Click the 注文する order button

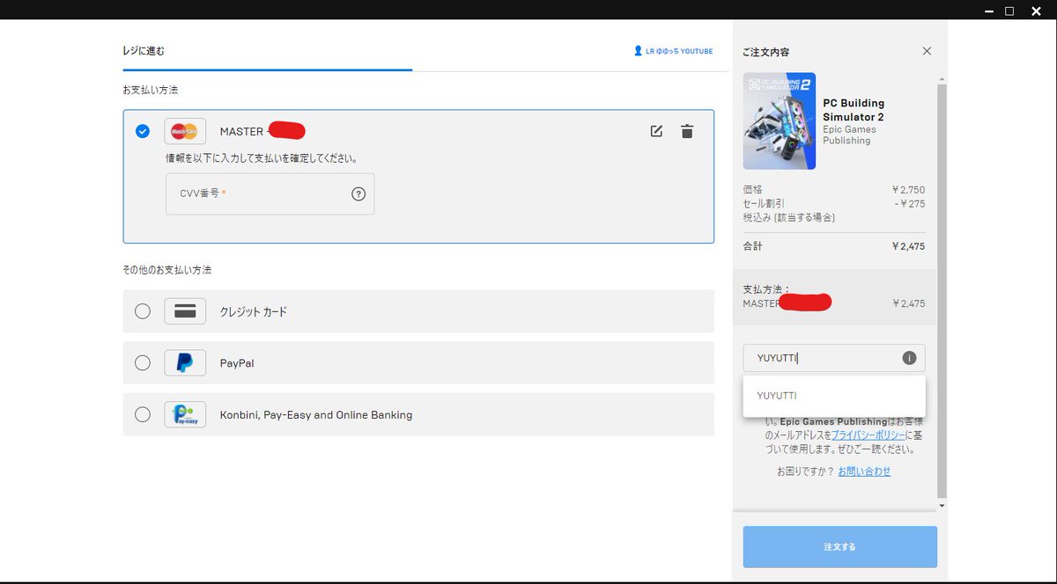pos(839,547)
